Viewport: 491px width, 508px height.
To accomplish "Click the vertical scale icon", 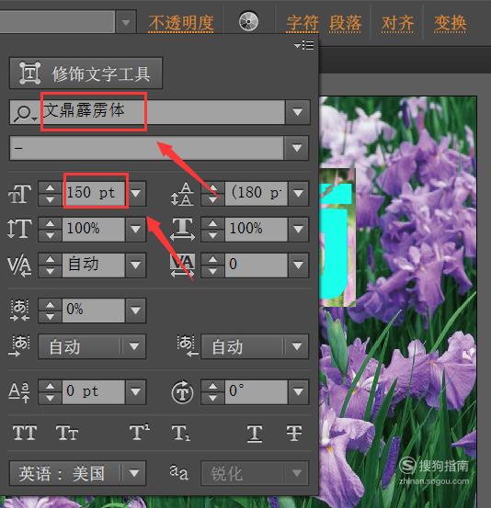I will [x=19, y=229].
